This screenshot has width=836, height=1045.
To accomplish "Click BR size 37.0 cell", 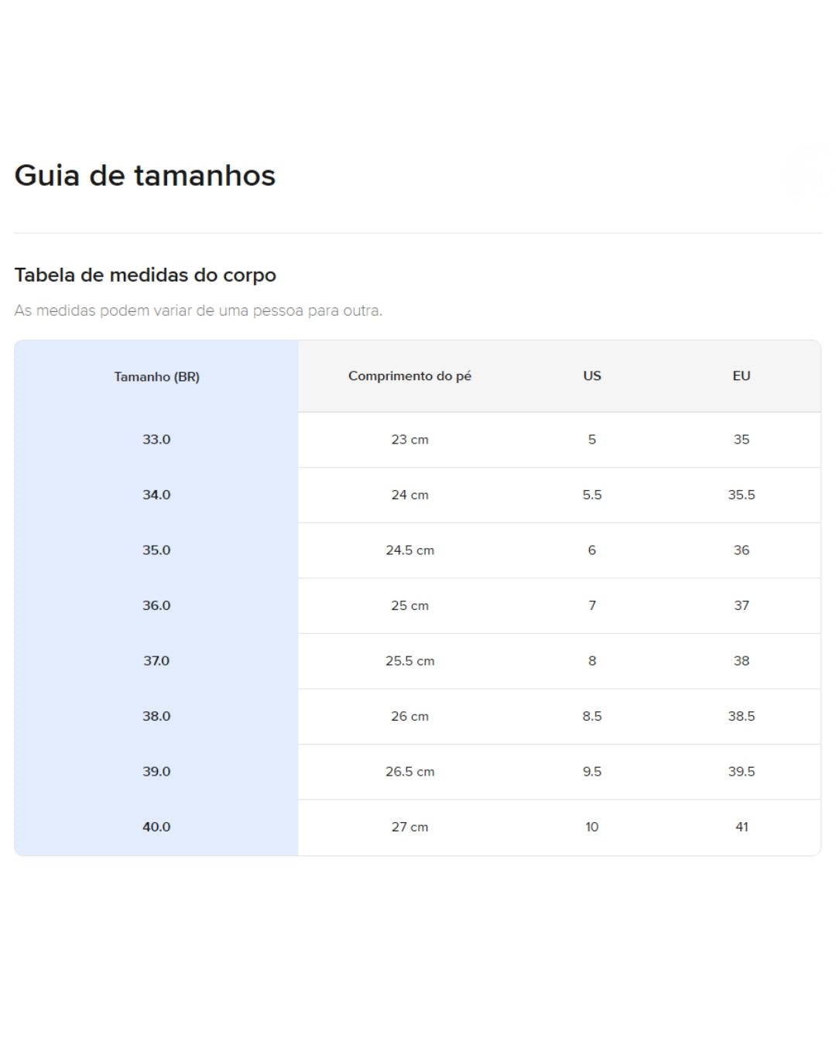I will (x=156, y=661).
